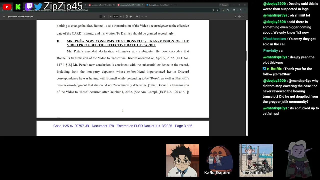This screenshot has height=180, width=320.
Task: Open the browser extensions puzzle icon
Action: 227,10
